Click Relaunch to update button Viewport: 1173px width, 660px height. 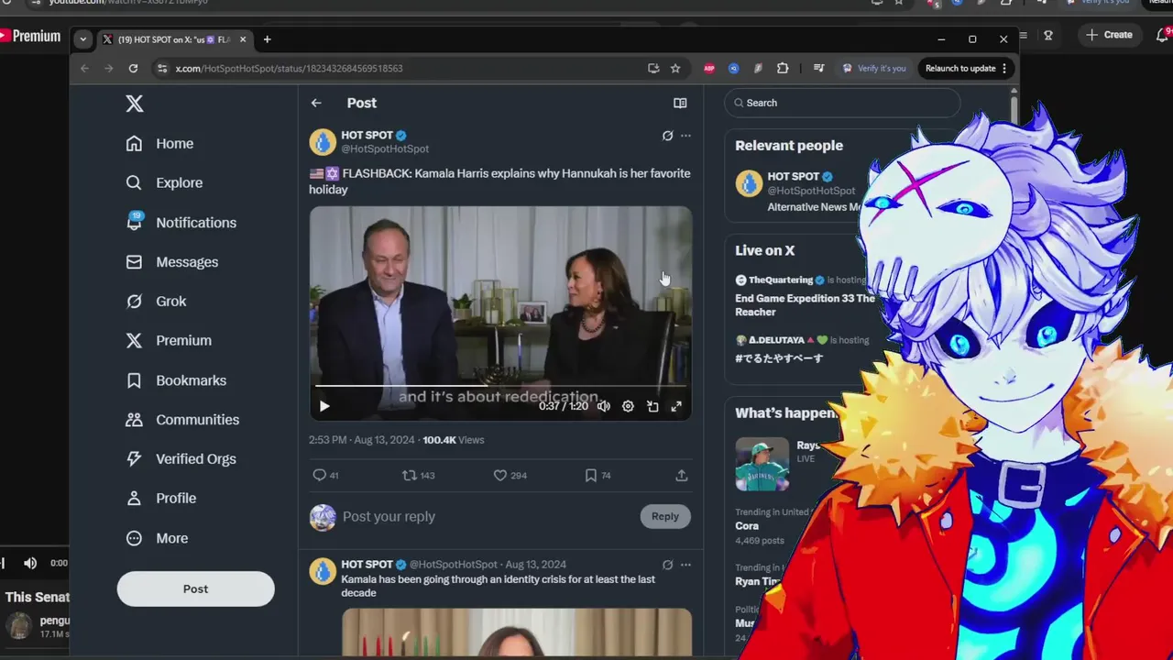(x=966, y=68)
